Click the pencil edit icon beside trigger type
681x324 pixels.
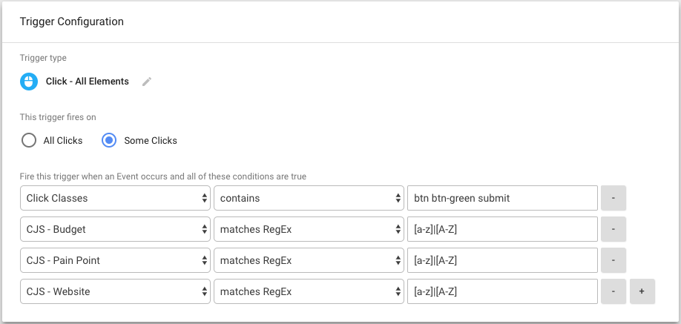tap(147, 82)
